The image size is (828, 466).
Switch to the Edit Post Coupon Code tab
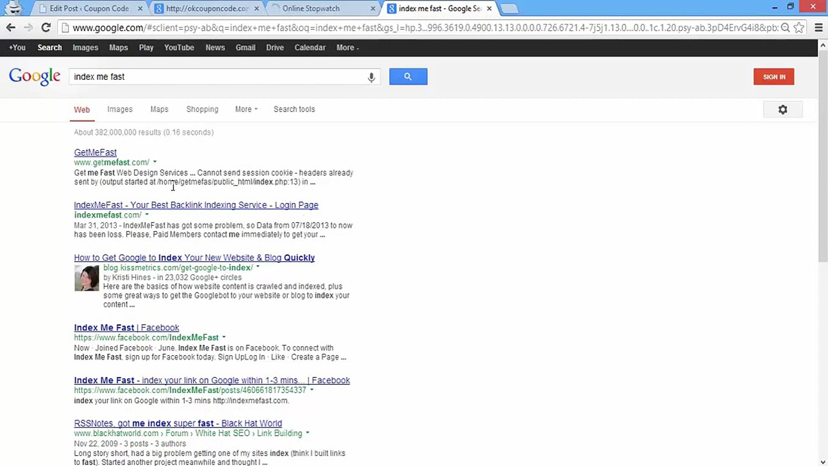pyautogui.click(x=89, y=8)
